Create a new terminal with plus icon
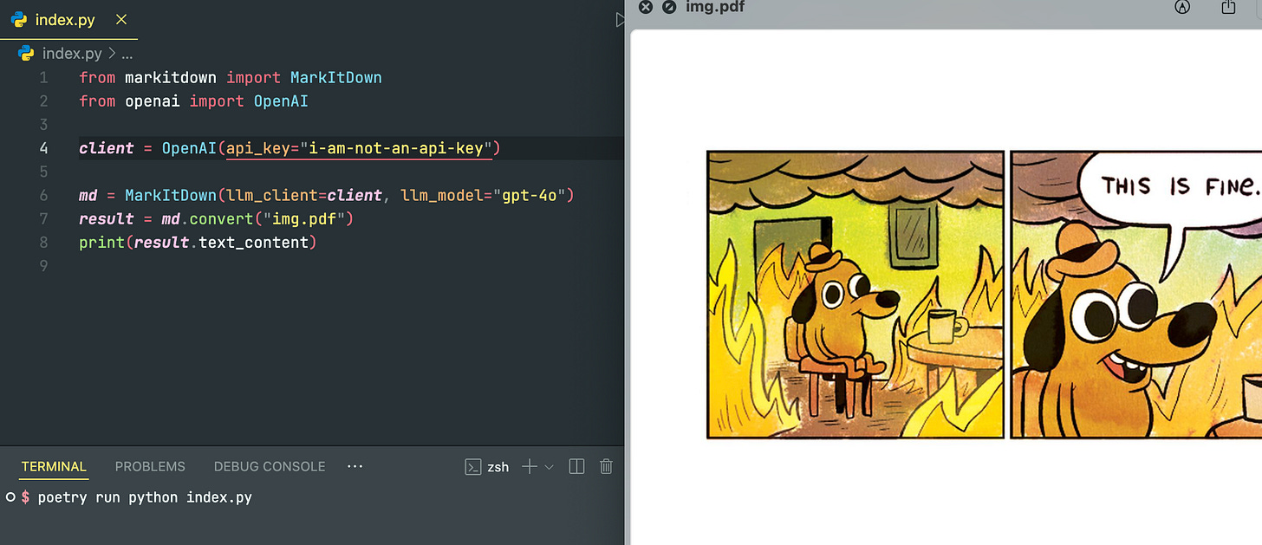This screenshot has width=1262, height=545. [530, 467]
